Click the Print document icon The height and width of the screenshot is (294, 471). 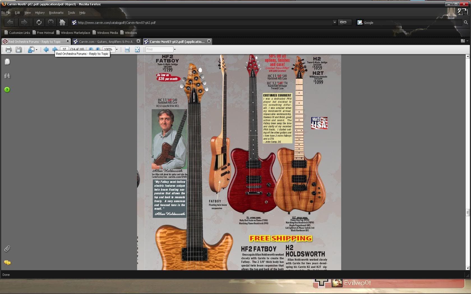[x=8, y=50]
